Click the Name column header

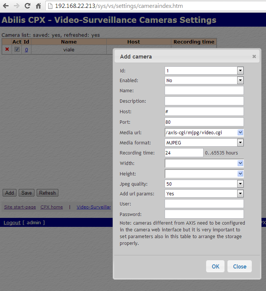pos(69,42)
